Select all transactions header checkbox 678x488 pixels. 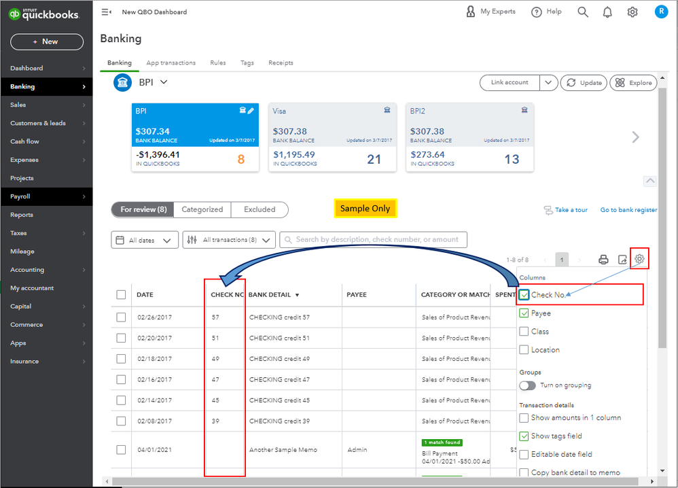(x=121, y=294)
